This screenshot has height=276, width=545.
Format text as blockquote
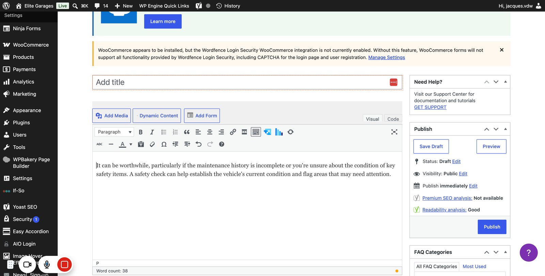(187, 132)
